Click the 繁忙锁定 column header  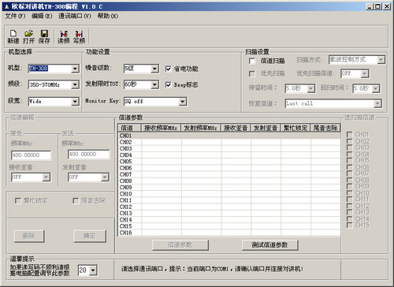pyautogui.click(x=295, y=128)
